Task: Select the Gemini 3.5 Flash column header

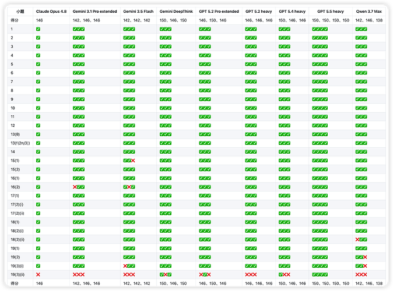Action: click(138, 12)
